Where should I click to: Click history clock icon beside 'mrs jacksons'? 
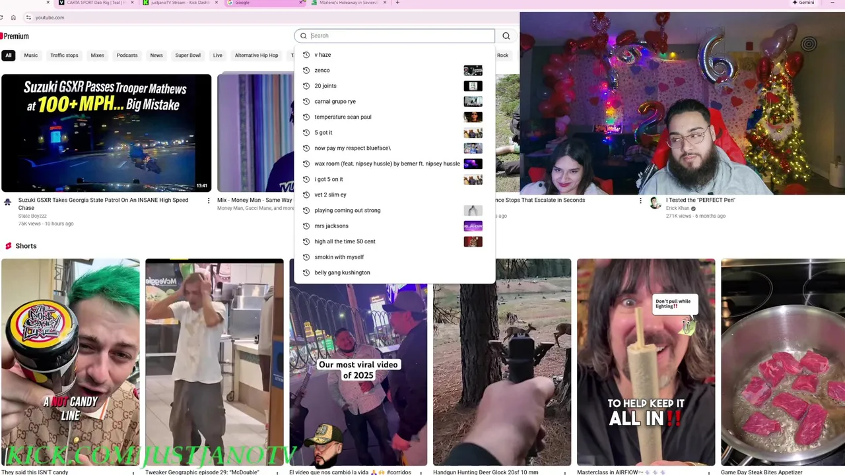point(306,226)
